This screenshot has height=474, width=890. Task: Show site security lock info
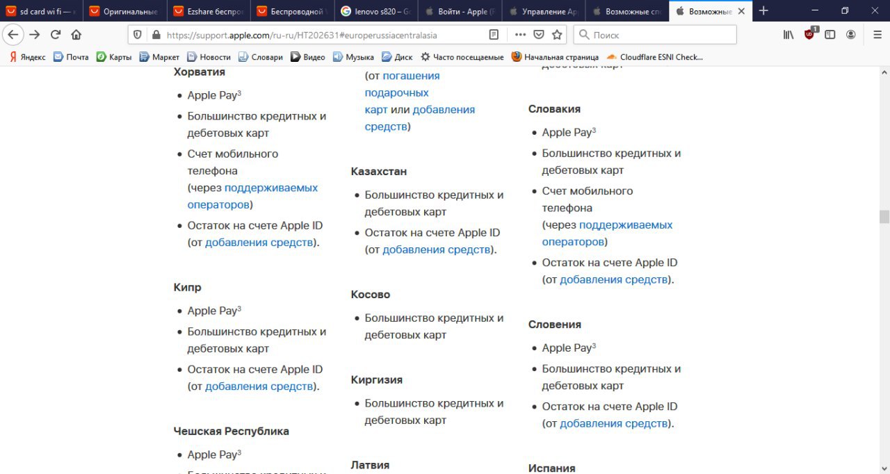(x=155, y=35)
